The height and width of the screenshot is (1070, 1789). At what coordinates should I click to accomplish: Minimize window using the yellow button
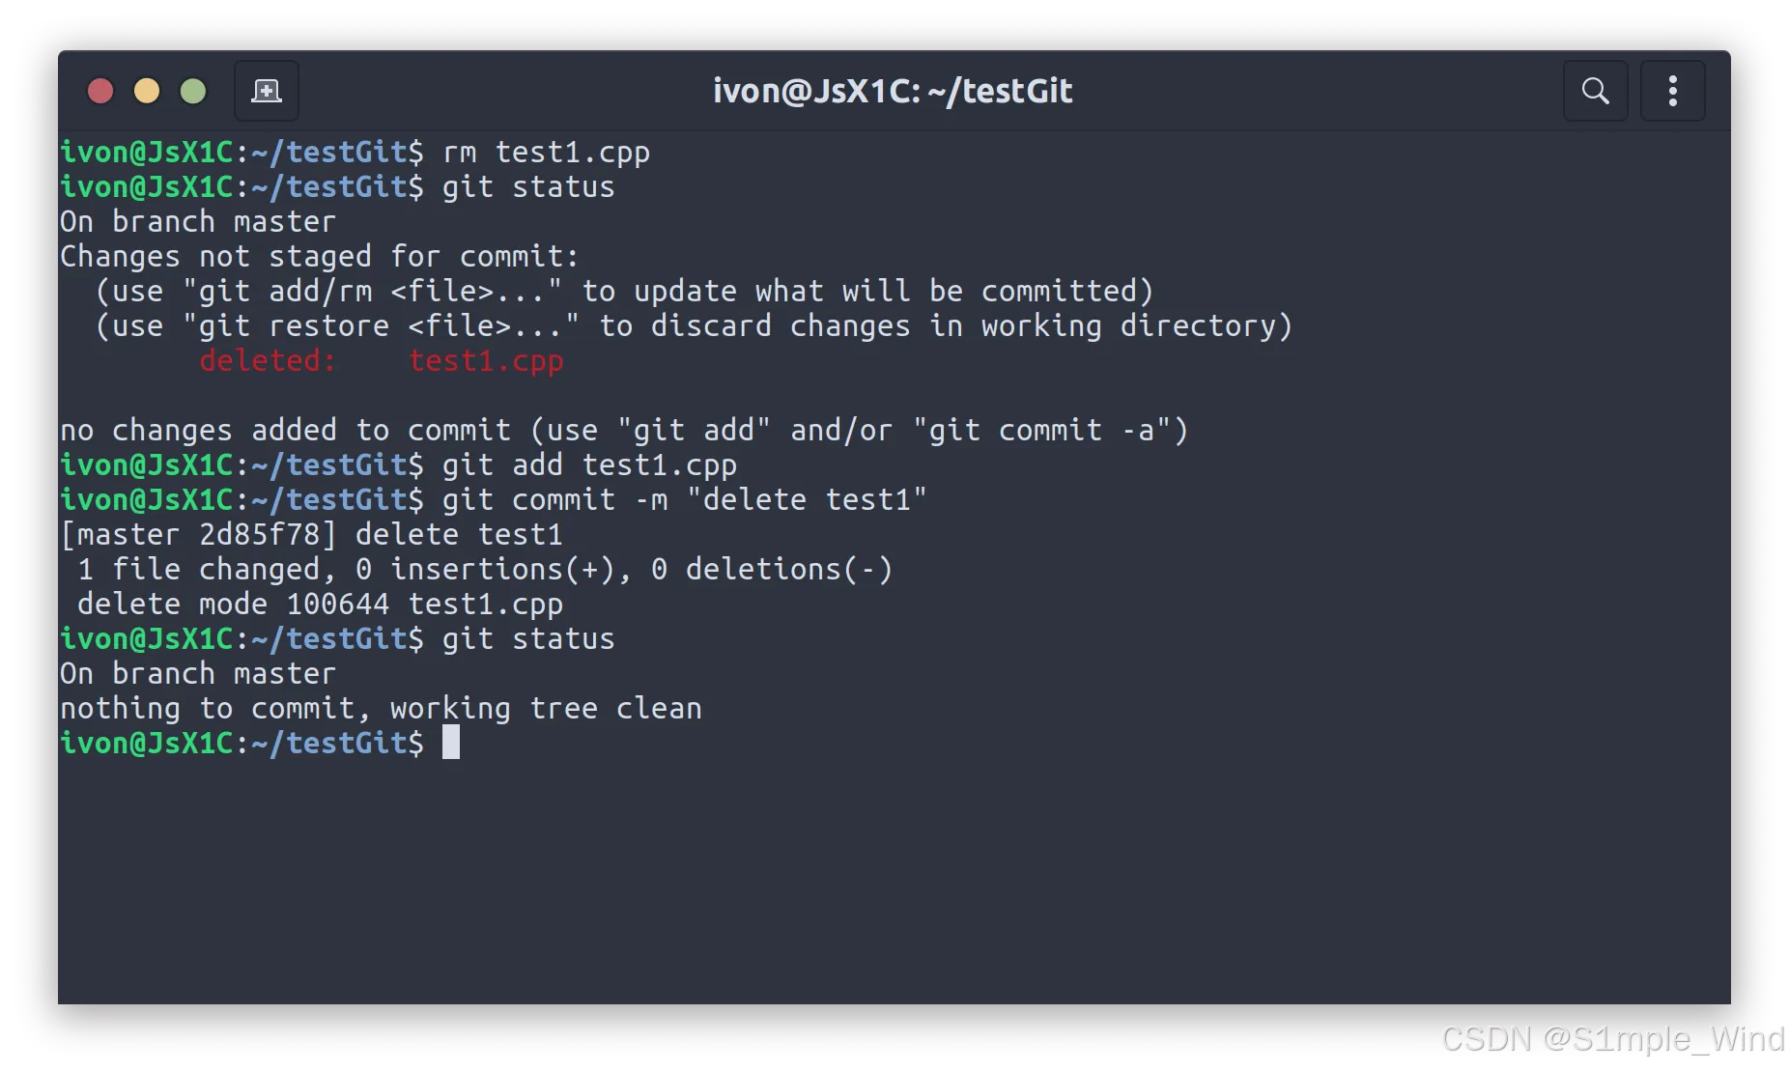(x=147, y=91)
